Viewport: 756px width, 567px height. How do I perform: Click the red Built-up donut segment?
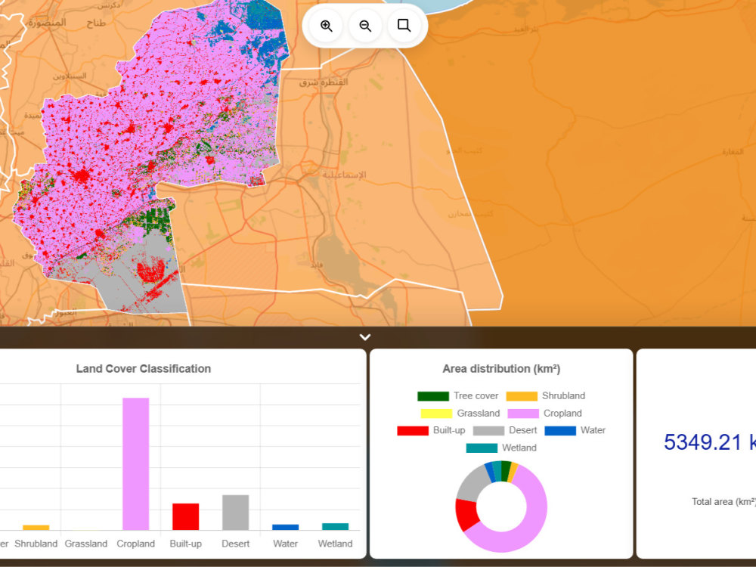(x=466, y=514)
